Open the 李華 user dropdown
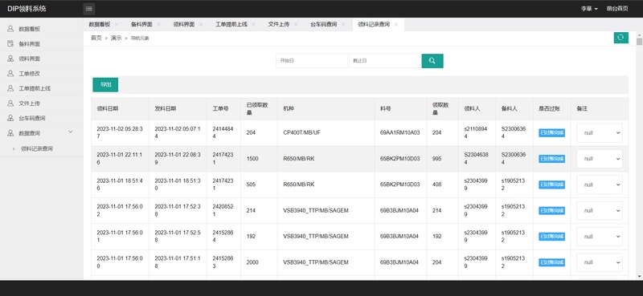The image size is (643, 296). 589,9
